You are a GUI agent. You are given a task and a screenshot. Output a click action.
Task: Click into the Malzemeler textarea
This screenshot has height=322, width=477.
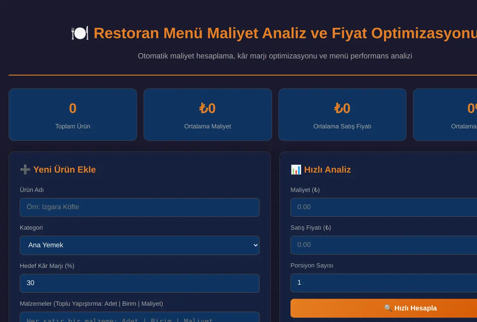pyautogui.click(x=140, y=317)
